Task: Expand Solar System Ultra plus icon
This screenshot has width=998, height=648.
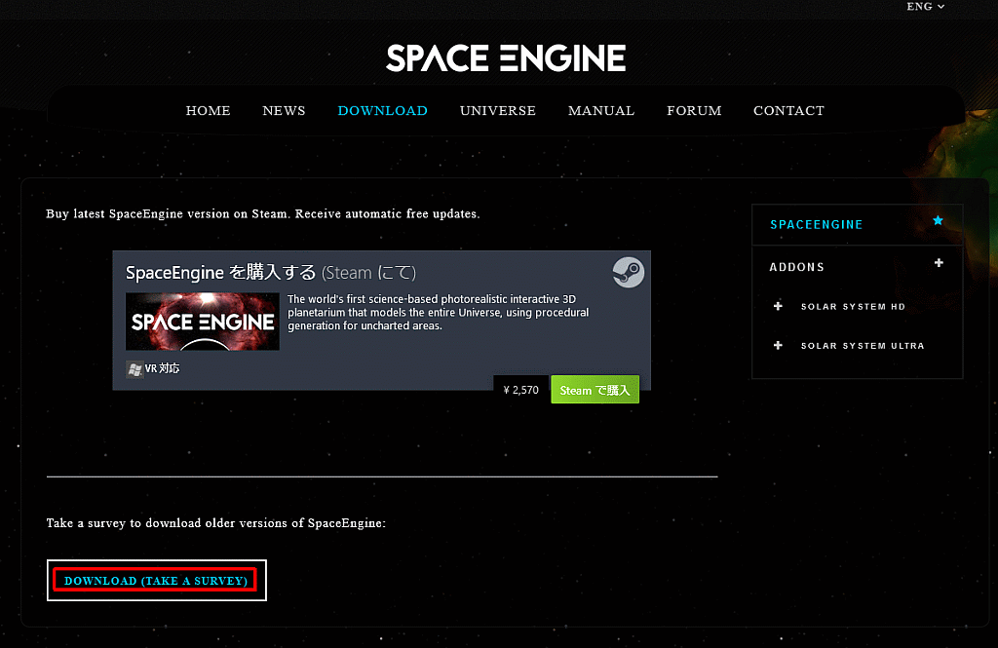Action: tap(778, 346)
